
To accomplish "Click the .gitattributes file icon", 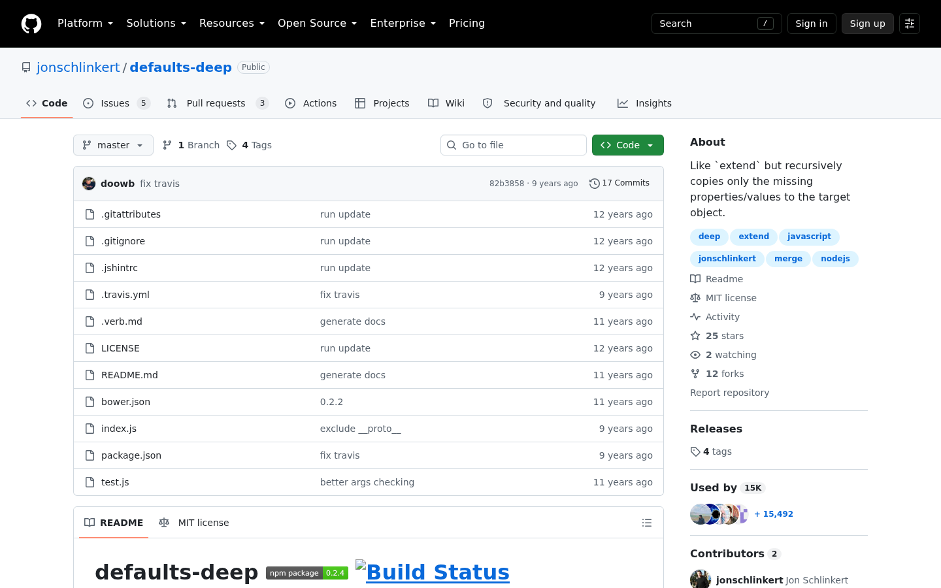I will tap(90, 214).
